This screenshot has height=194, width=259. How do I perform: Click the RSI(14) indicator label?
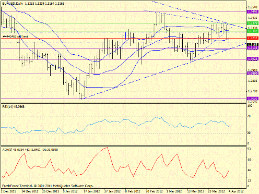tap(14, 107)
